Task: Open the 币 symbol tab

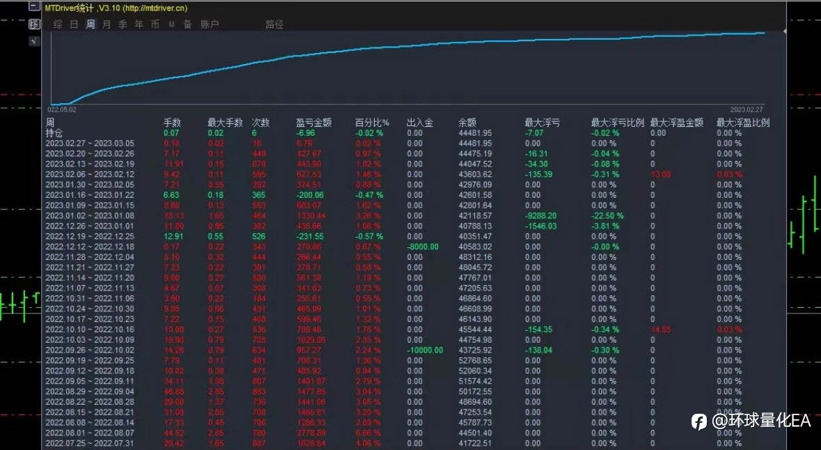Action: coord(155,24)
